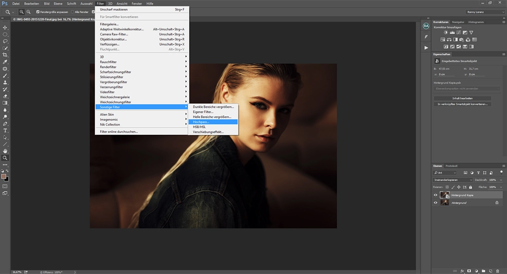
Task: Click zoom-out mode icon in options bar
Action: coord(28,12)
